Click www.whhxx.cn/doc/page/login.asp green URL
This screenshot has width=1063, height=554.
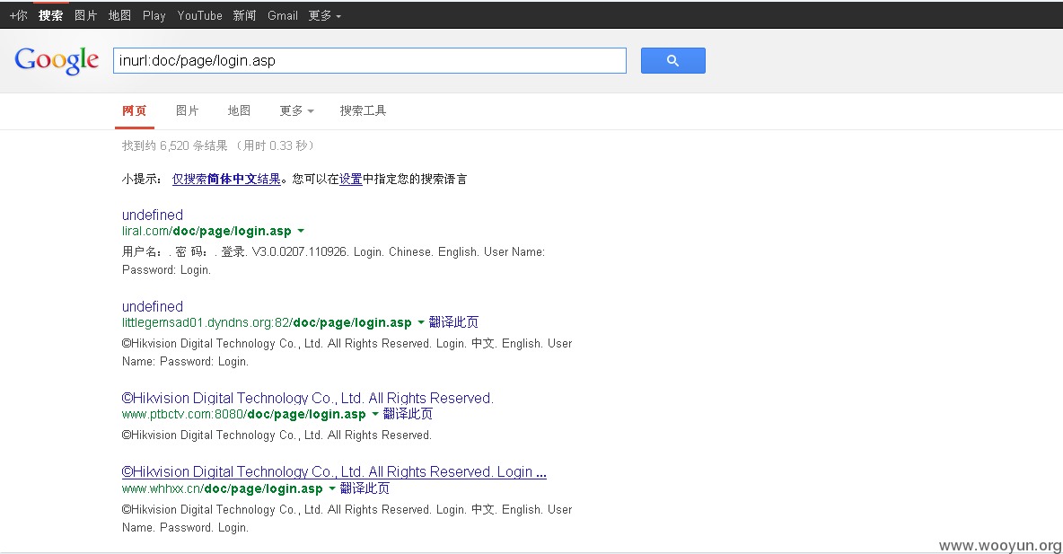[223, 489]
